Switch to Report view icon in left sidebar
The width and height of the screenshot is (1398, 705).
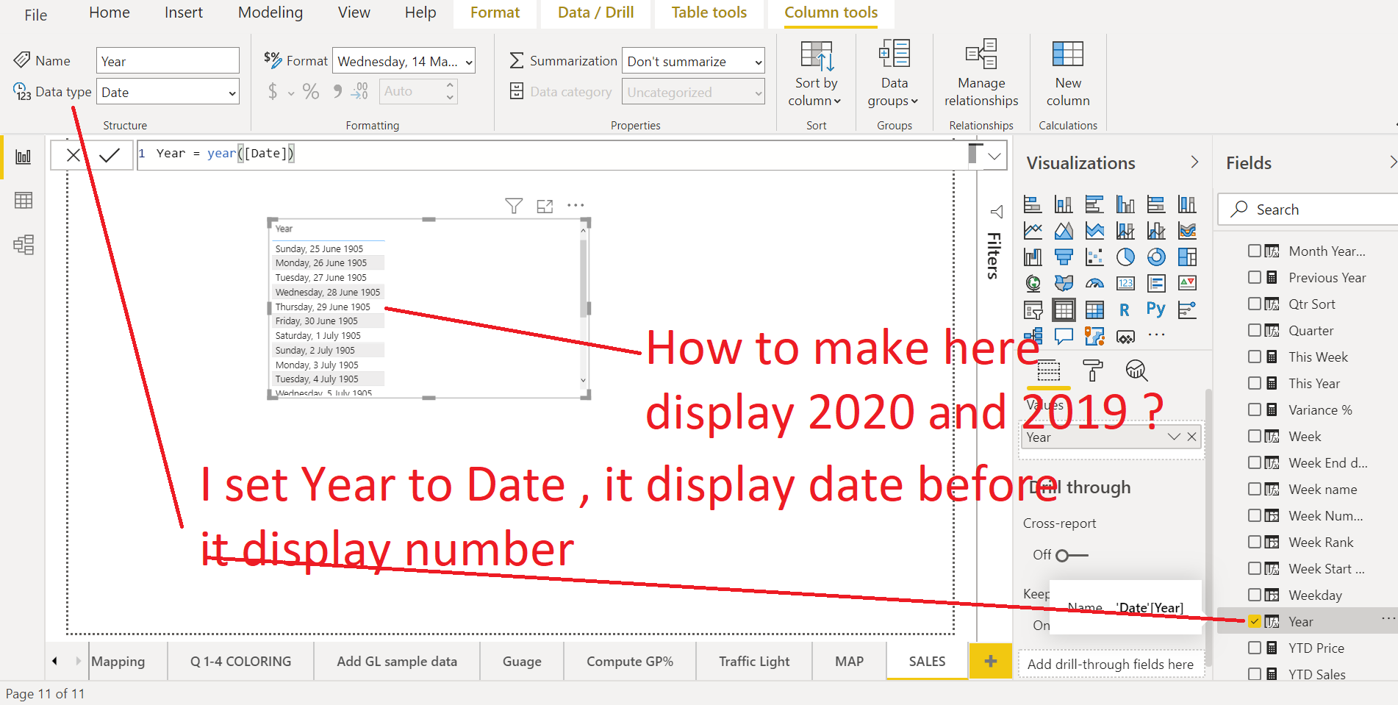[24, 157]
